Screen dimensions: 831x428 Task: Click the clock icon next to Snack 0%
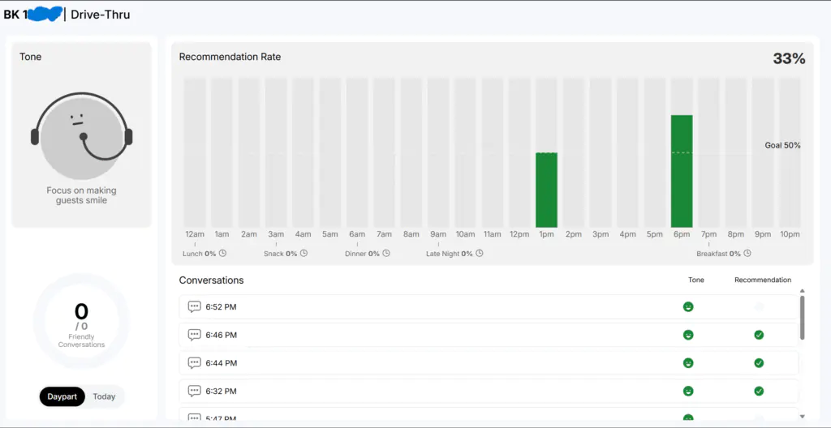[x=304, y=254]
